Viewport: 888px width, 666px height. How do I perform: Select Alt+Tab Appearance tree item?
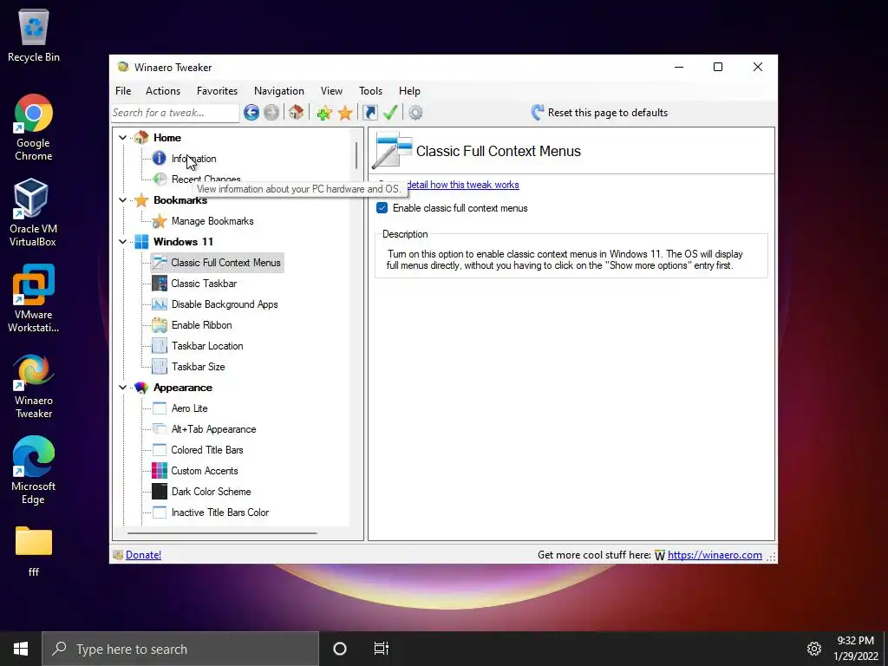coord(213,429)
